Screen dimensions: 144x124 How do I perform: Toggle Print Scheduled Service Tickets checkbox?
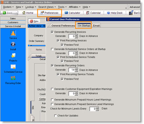tap(58, 57)
